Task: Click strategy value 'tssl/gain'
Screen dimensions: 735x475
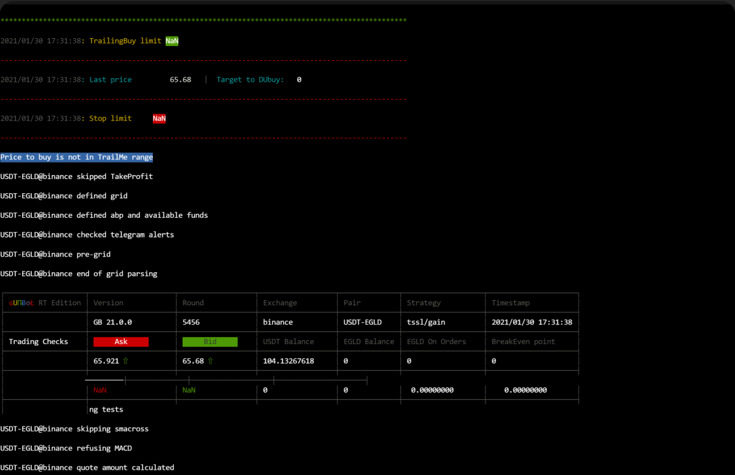Action: [x=426, y=322]
